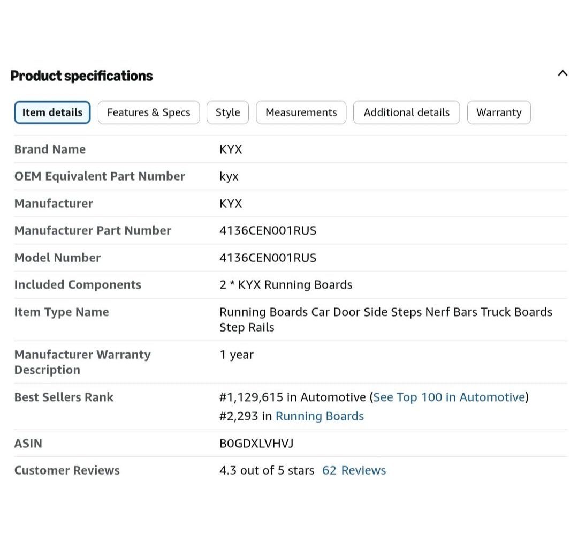Click the ASIN label
Screen dimensions: 578x541
pyautogui.click(x=28, y=443)
